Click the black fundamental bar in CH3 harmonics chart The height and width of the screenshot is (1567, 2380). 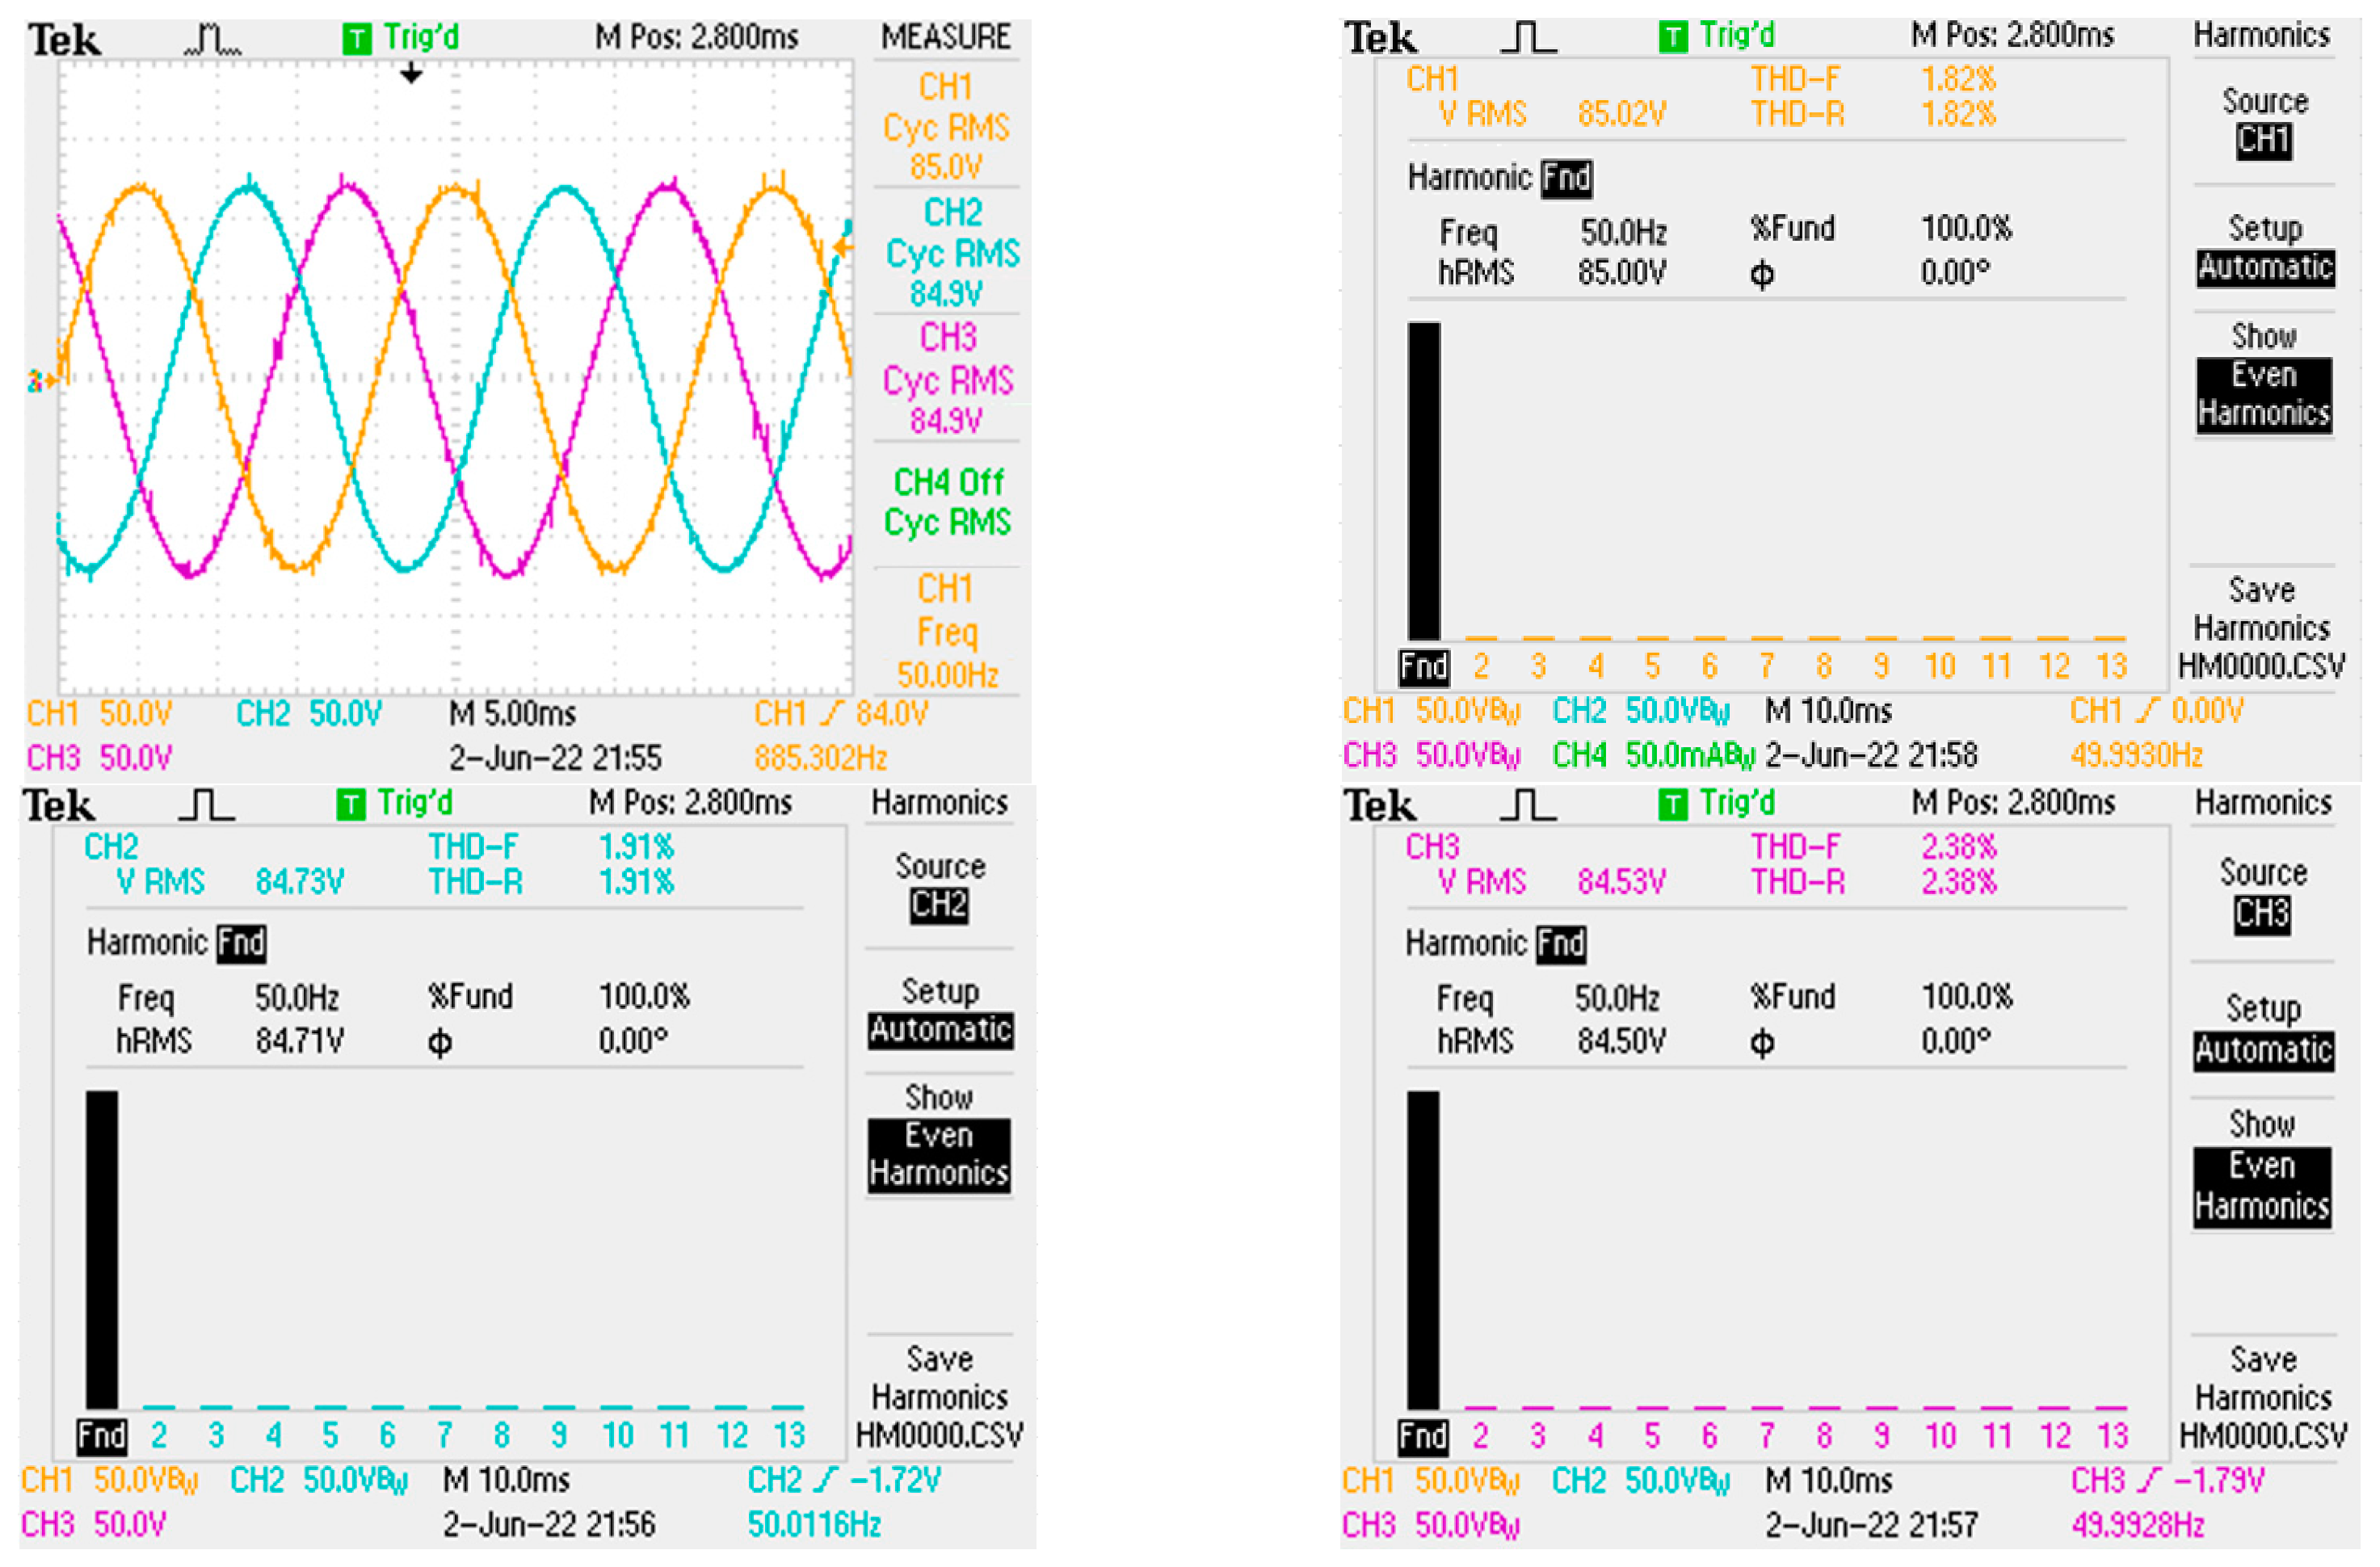pyautogui.click(x=1423, y=1249)
